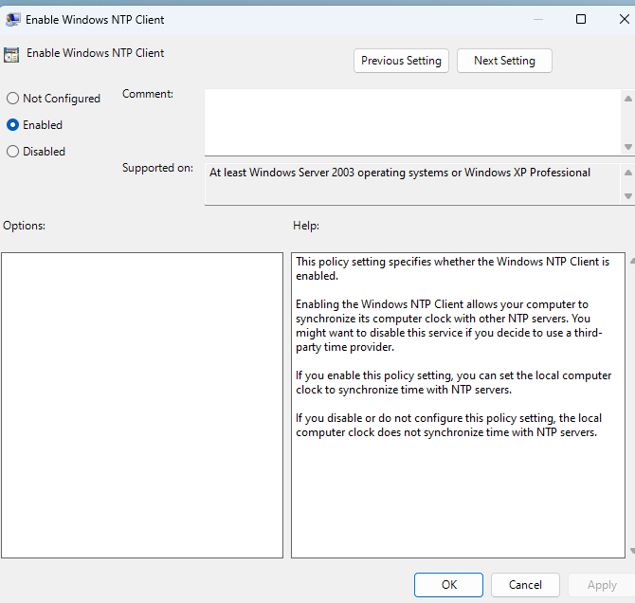635x603 pixels.
Task: Click the Supported on scroll up arrow
Action: (627, 173)
